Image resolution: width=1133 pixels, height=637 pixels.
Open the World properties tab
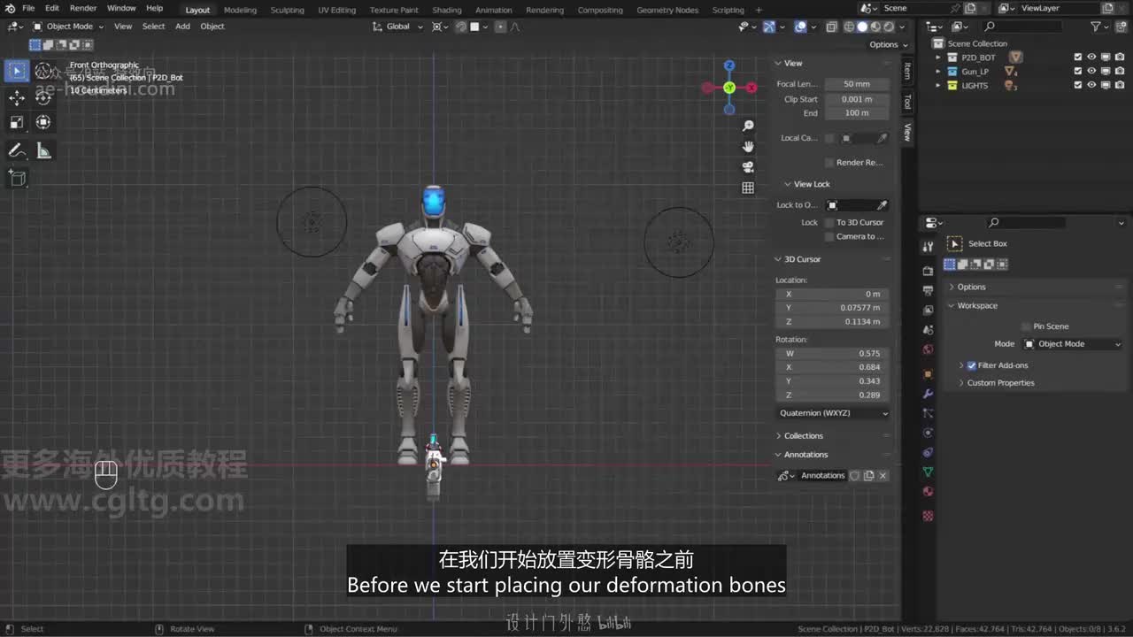(x=928, y=349)
